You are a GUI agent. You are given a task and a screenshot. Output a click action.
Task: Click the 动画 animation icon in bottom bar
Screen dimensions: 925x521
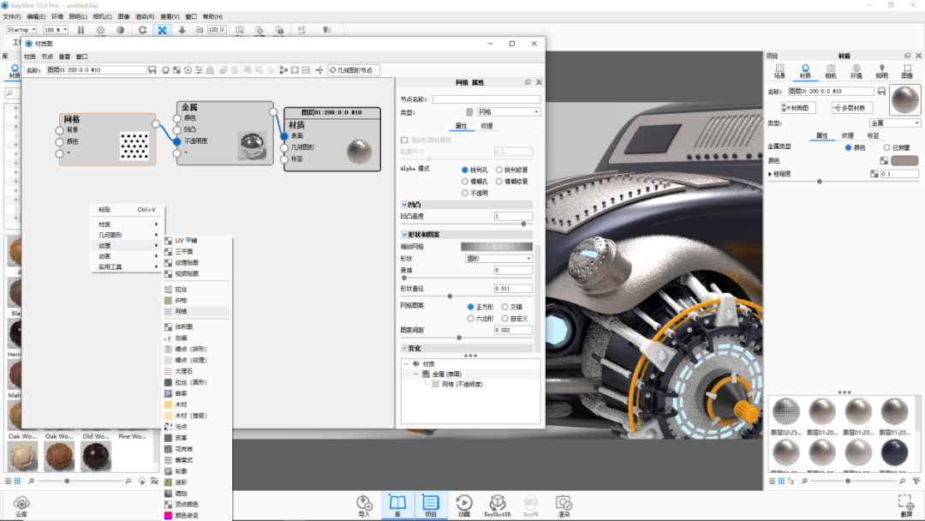(464, 506)
